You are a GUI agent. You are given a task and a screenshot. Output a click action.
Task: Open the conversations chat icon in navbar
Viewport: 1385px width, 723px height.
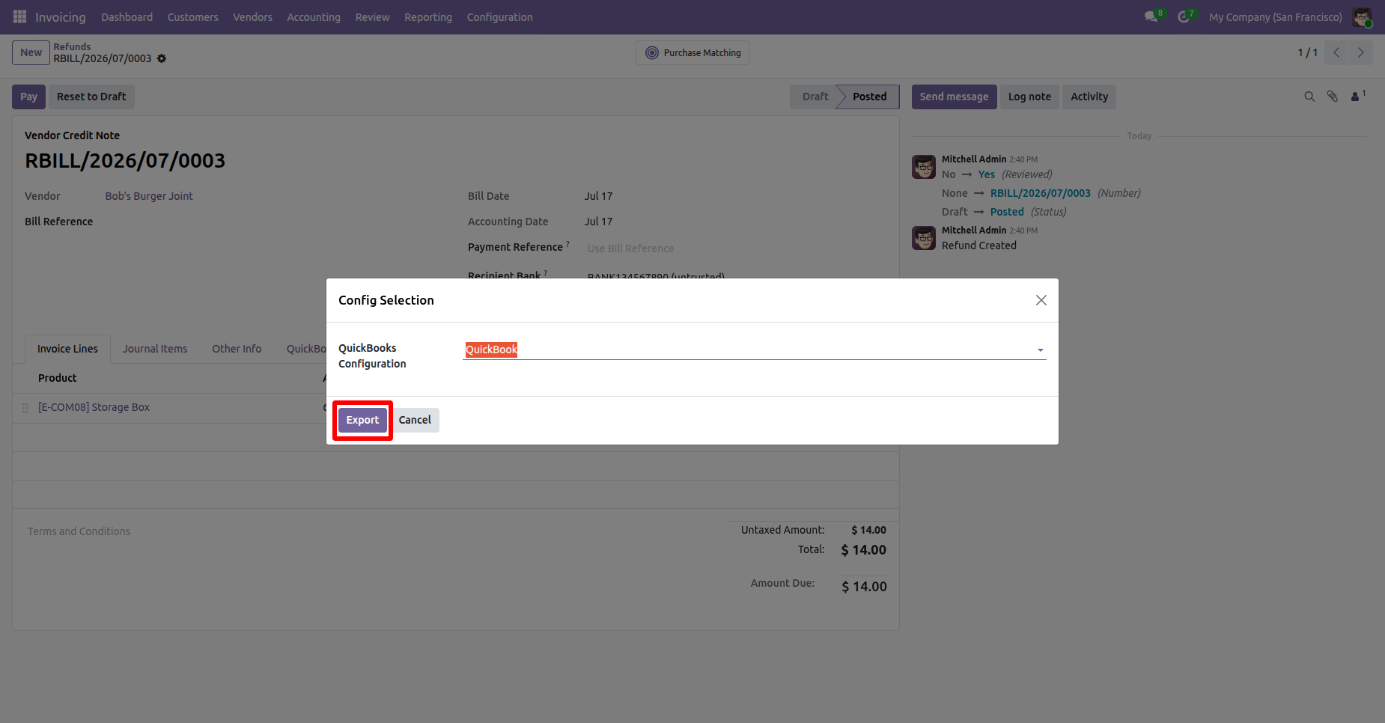(x=1151, y=16)
